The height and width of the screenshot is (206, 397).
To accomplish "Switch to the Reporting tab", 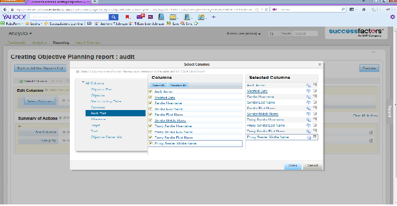I will coord(61,43).
